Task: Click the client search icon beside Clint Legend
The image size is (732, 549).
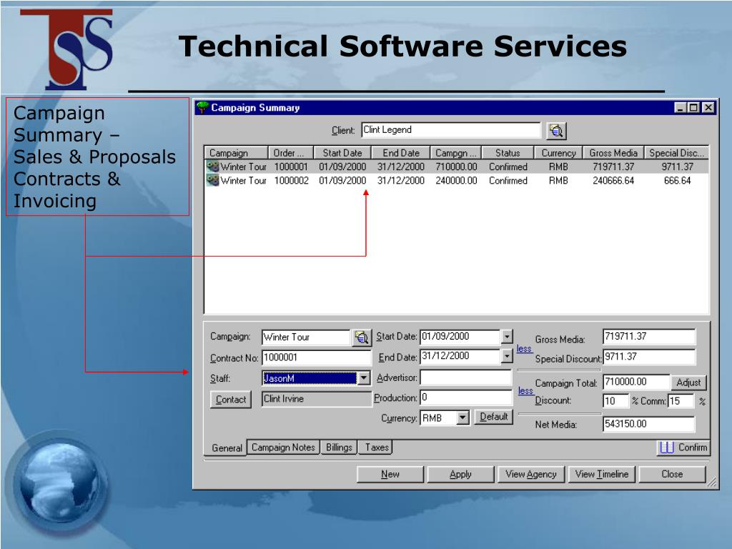Action: click(556, 131)
